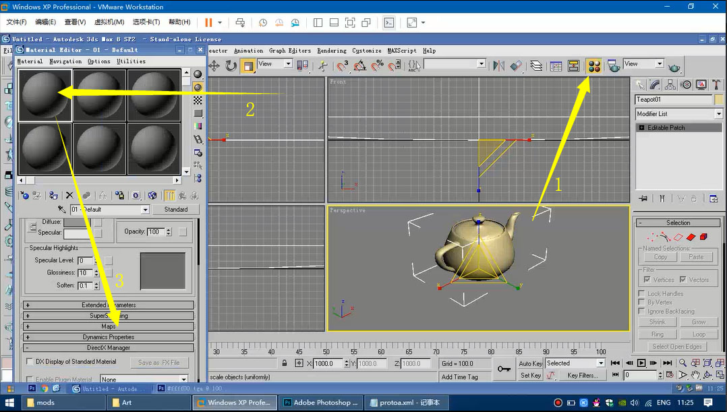This screenshot has height=412, width=727.
Task: Toggle the Auto Key button
Action: pos(530,363)
